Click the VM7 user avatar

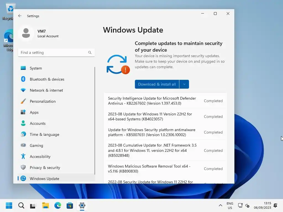point(26,33)
